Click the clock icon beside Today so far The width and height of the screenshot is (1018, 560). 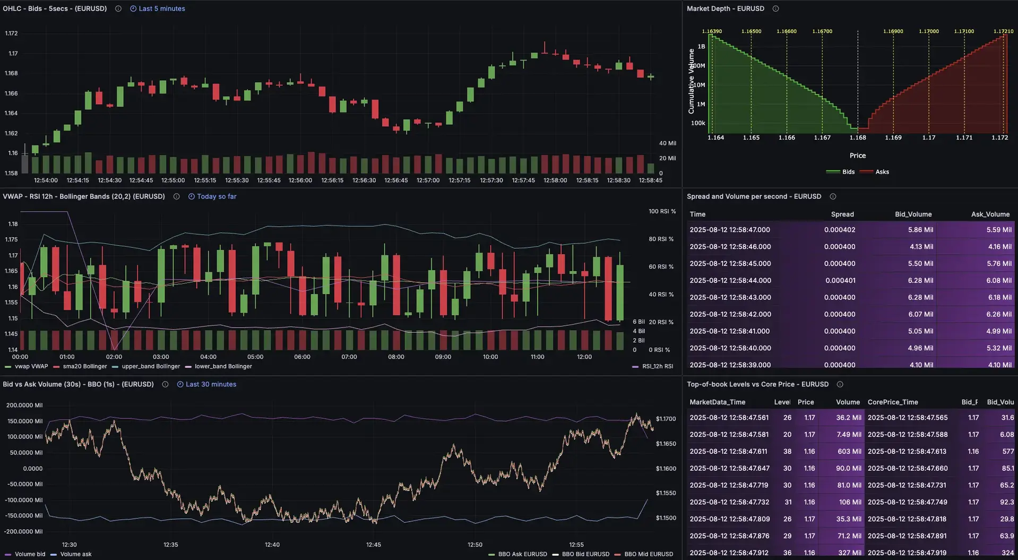(x=191, y=196)
